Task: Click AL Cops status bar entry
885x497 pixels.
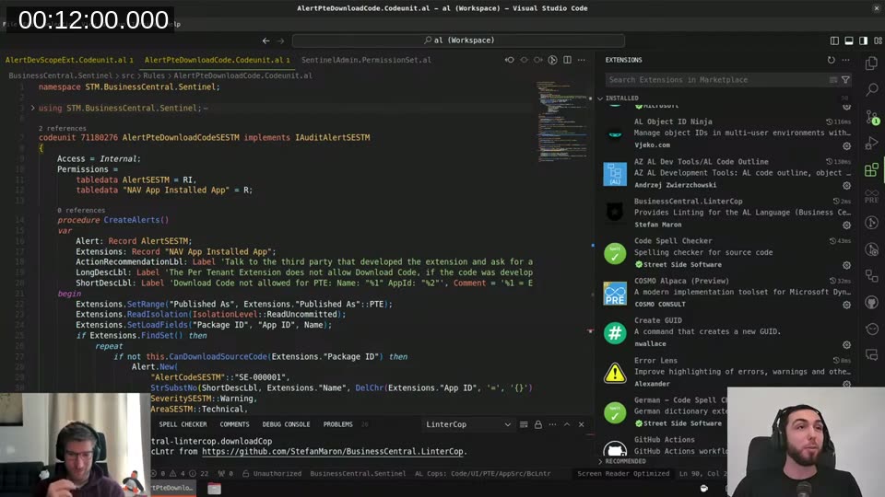Action: [x=482, y=473]
